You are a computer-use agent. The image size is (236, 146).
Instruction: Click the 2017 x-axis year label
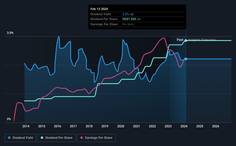(x=73, y=126)
